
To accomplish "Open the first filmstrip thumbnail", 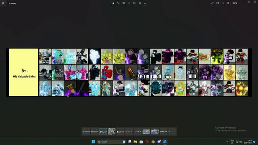I will (x=86, y=132).
